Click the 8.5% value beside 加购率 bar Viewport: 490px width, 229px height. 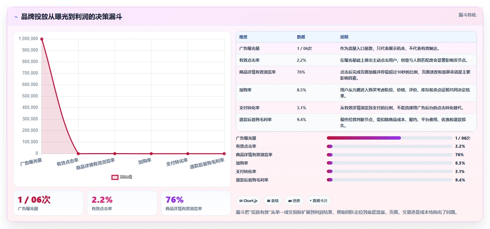tap(460, 163)
